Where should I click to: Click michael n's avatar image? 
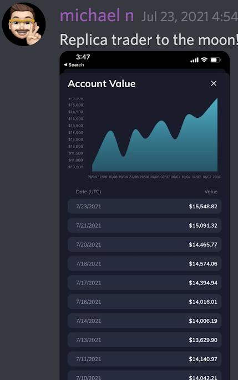(24, 24)
